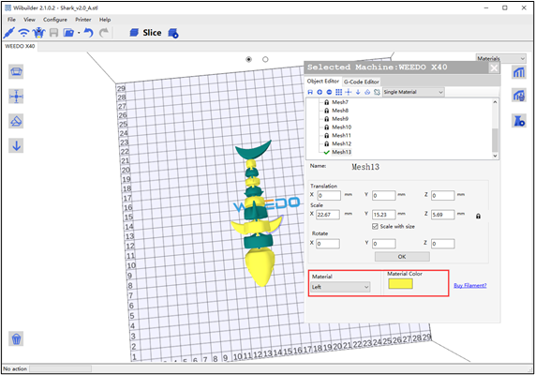
Task: Click the grid arrange icon in Object Editor
Action: 339,92
